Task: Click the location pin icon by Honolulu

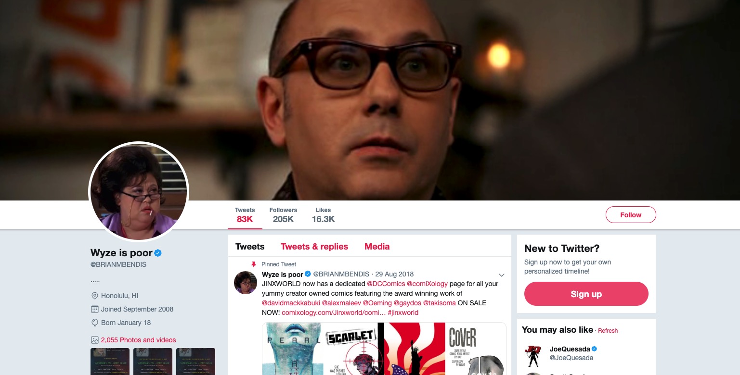Action: pyautogui.click(x=95, y=296)
